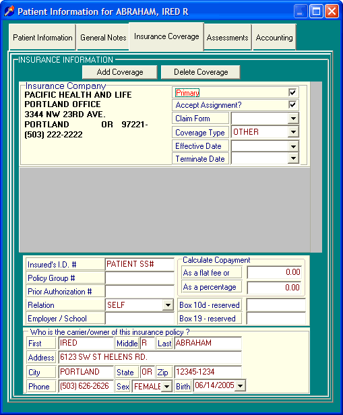Viewport: 343px width, 415px height.
Task: Click the Prior Authorization # input field
Action: [x=139, y=292]
